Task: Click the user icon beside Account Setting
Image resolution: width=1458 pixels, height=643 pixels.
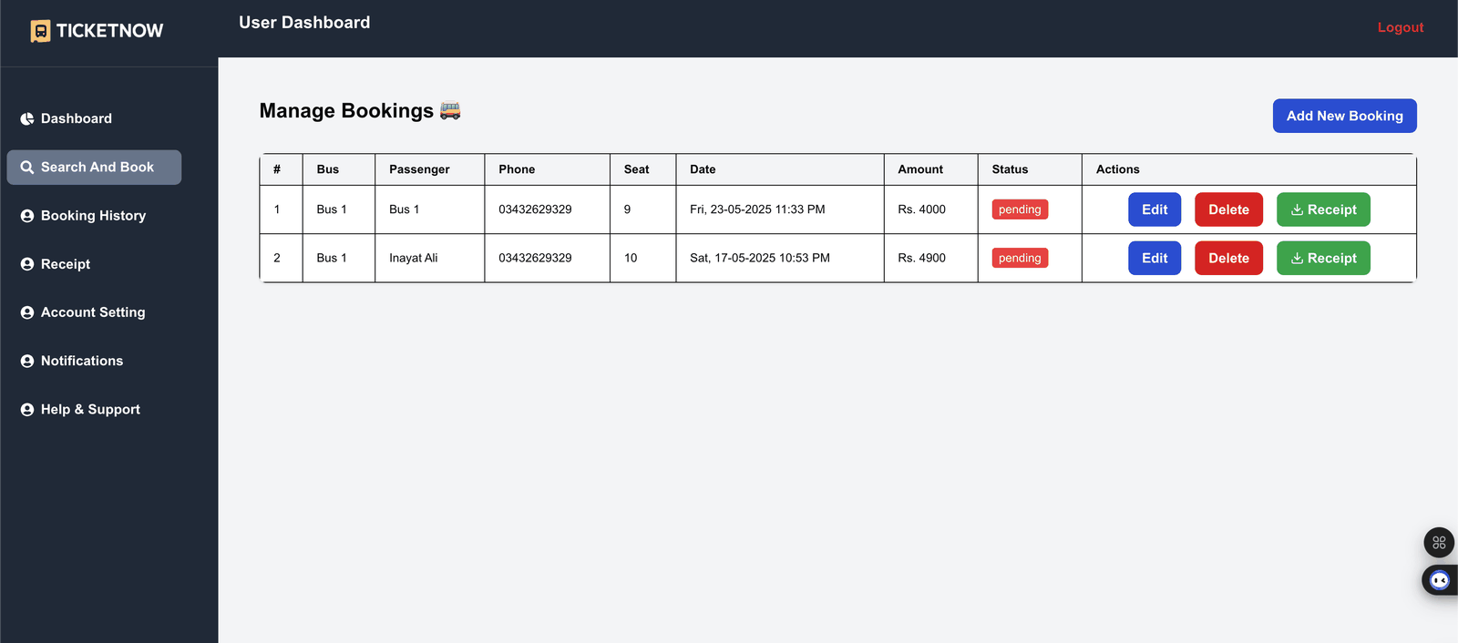Action: (x=27, y=312)
